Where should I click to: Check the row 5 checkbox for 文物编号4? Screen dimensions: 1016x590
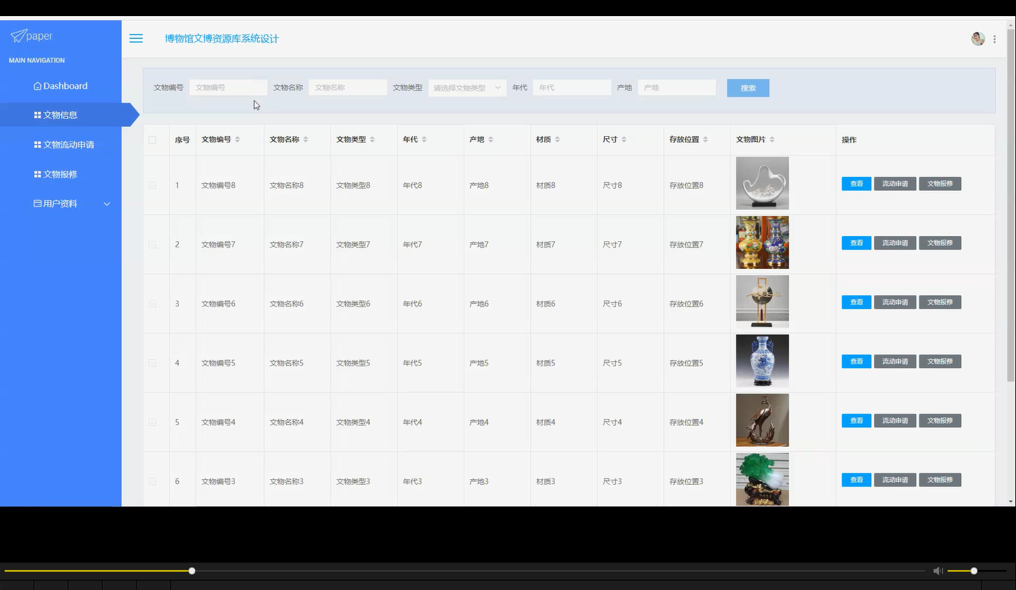pos(153,422)
